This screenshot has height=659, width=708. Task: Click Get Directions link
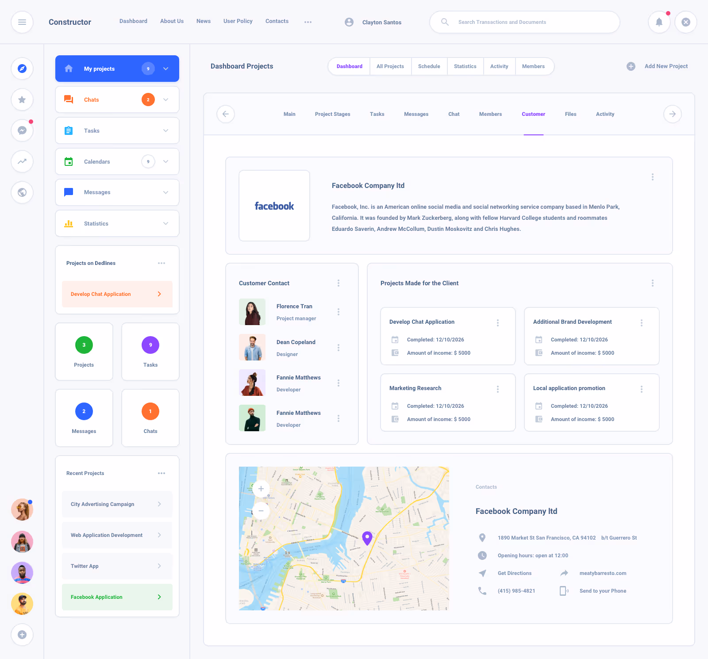(515, 573)
